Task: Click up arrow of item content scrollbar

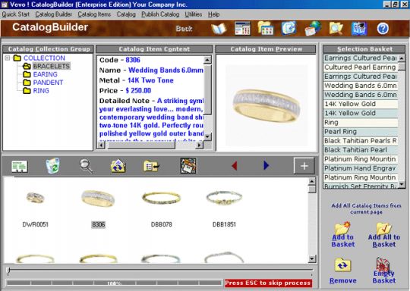Action: 207,60
